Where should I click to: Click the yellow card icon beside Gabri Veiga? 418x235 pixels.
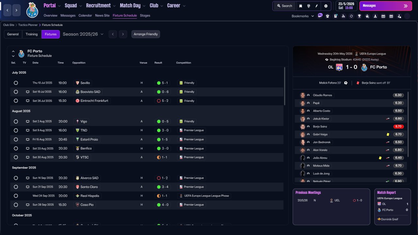pyautogui.click(x=388, y=134)
